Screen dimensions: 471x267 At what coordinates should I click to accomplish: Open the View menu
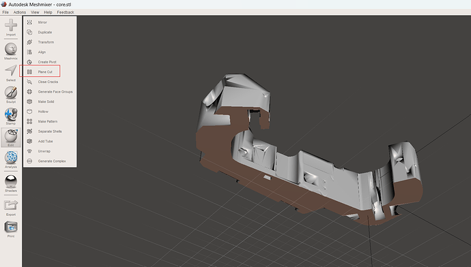(x=35, y=12)
